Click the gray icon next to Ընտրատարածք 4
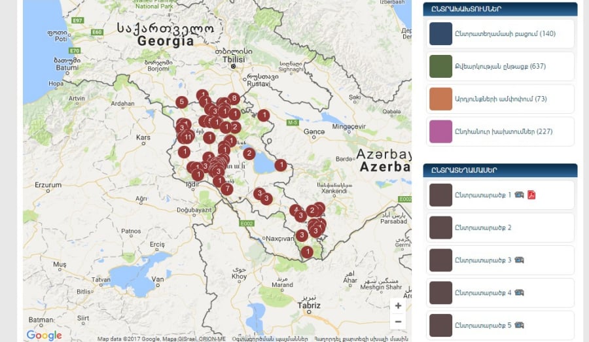589x342 pixels. [x=519, y=293]
